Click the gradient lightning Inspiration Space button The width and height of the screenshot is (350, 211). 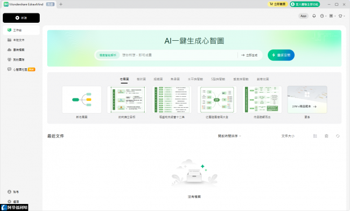click(281, 55)
